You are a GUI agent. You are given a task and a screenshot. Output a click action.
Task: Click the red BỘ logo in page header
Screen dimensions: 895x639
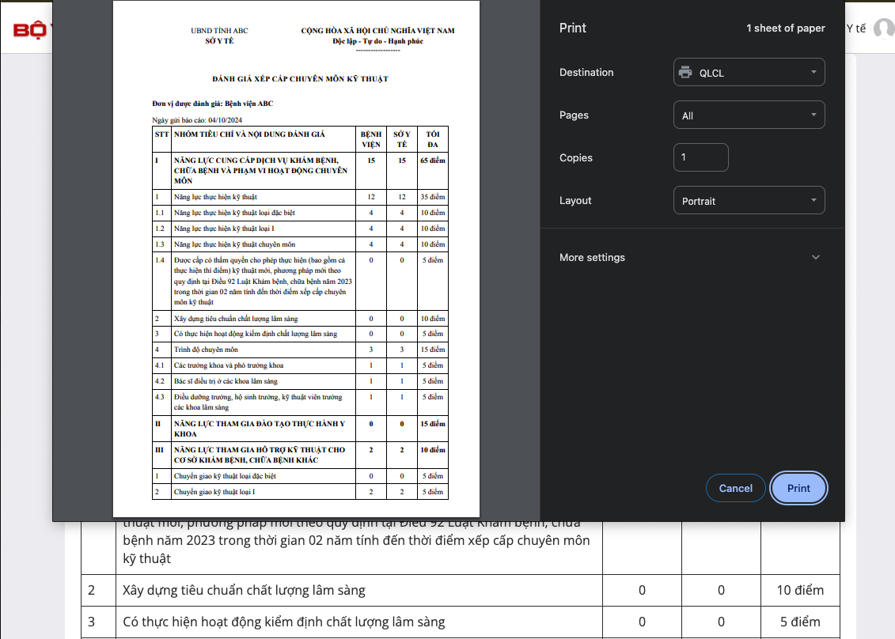pyautogui.click(x=30, y=30)
